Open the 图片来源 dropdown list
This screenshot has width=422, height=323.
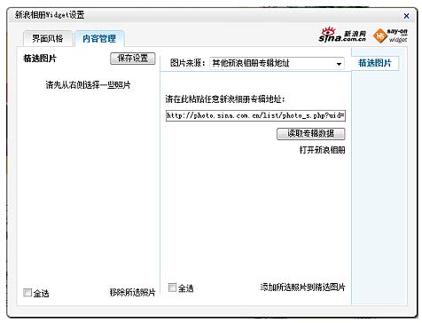pyautogui.click(x=277, y=63)
